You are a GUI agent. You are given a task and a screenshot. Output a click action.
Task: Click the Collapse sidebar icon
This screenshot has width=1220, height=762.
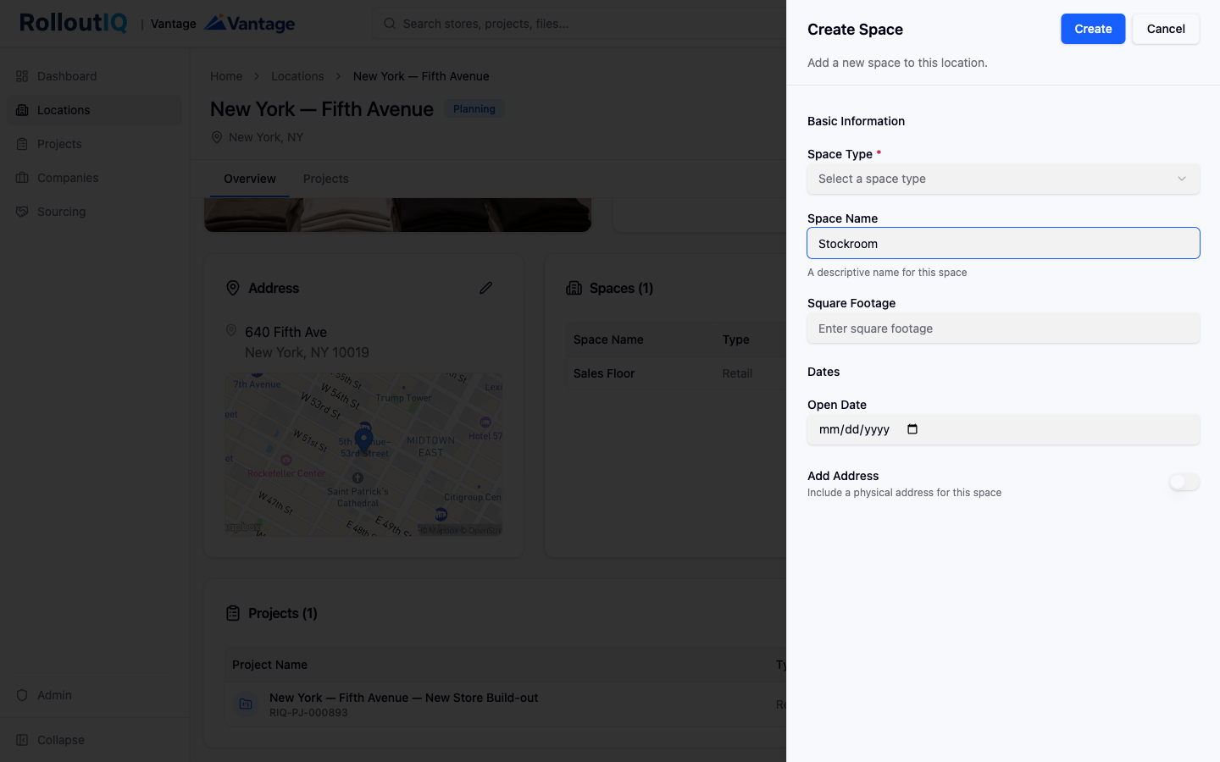point(22,740)
